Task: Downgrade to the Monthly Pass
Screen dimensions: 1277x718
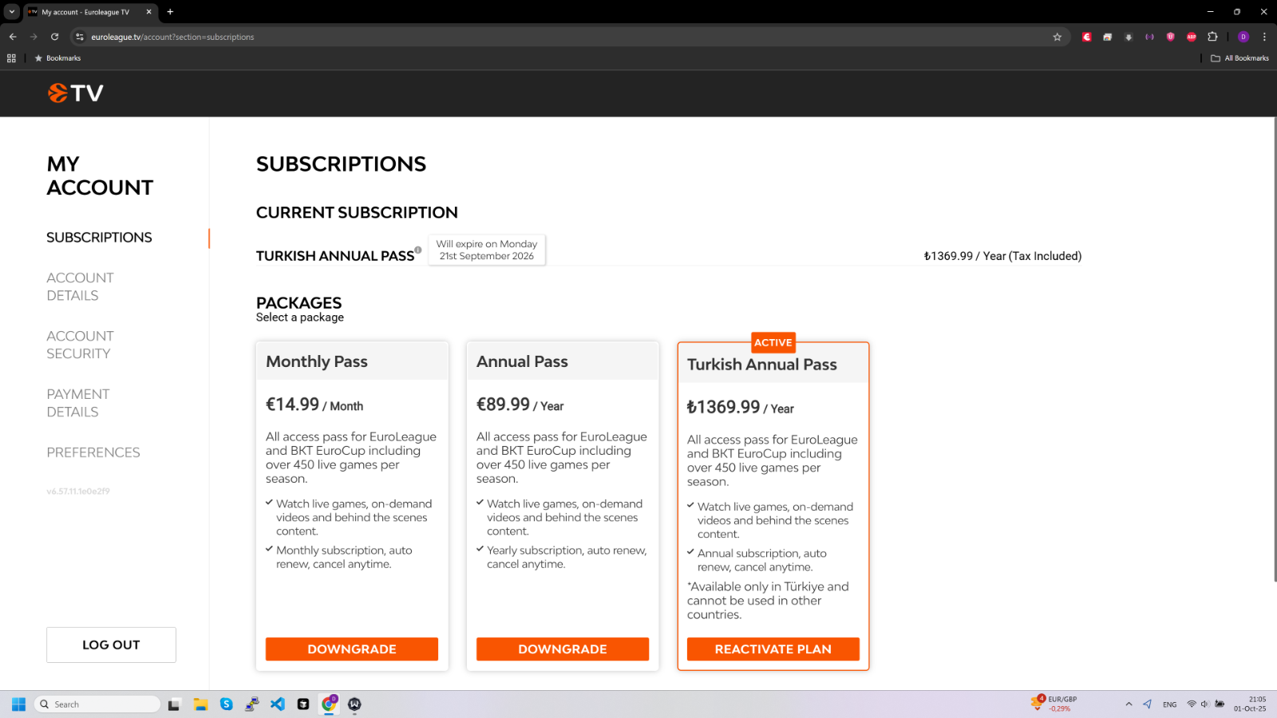Action: 352,649
